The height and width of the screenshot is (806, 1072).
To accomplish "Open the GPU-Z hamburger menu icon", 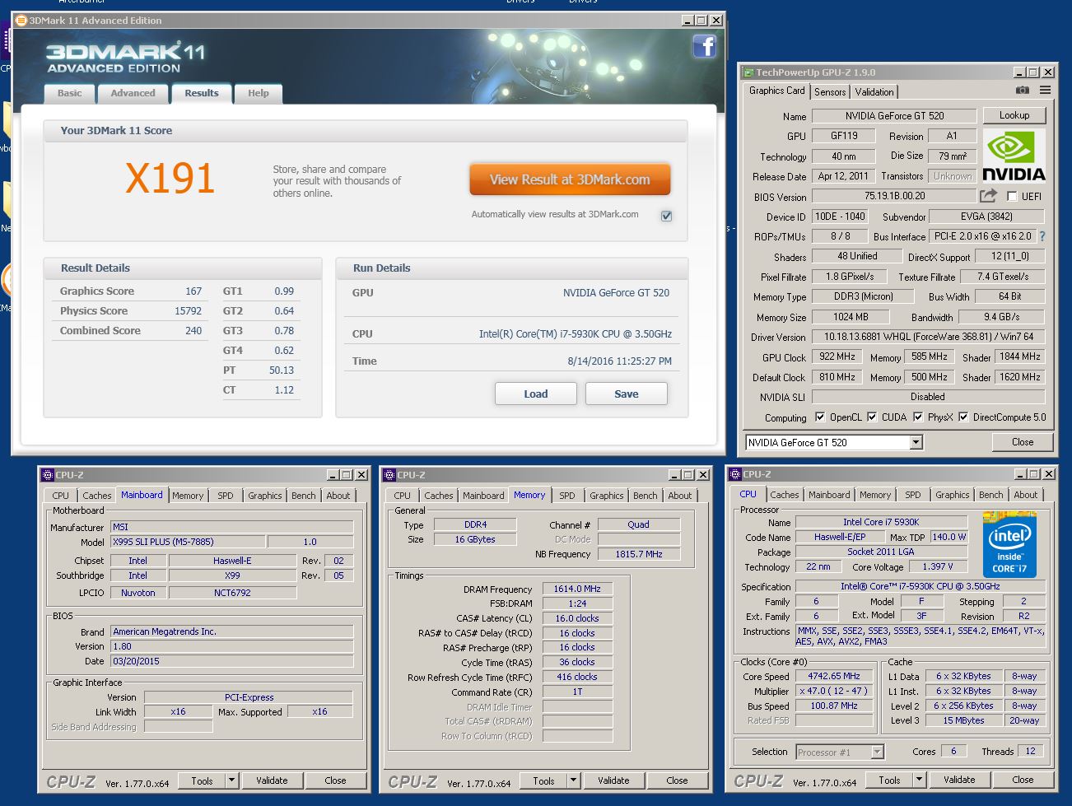I will (1045, 91).
